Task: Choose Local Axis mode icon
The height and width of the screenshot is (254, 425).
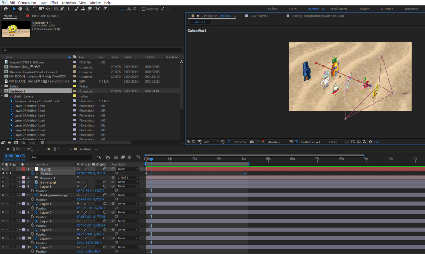Action: [x=123, y=9]
